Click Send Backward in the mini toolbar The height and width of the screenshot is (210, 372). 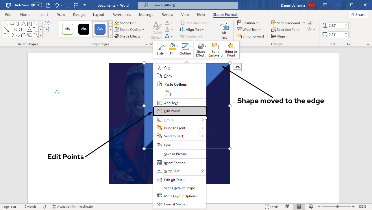pyautogui.click(x=215, y=50)
